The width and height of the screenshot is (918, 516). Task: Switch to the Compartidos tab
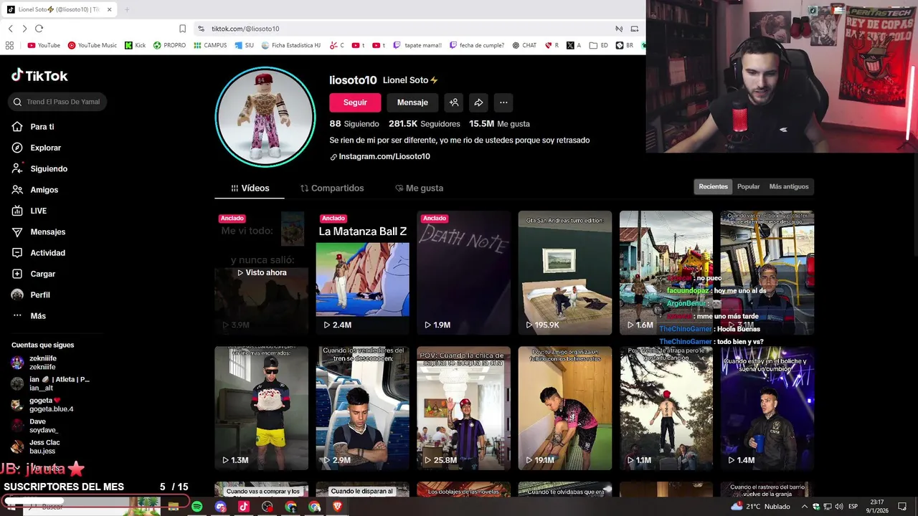(x=332, y=188)
